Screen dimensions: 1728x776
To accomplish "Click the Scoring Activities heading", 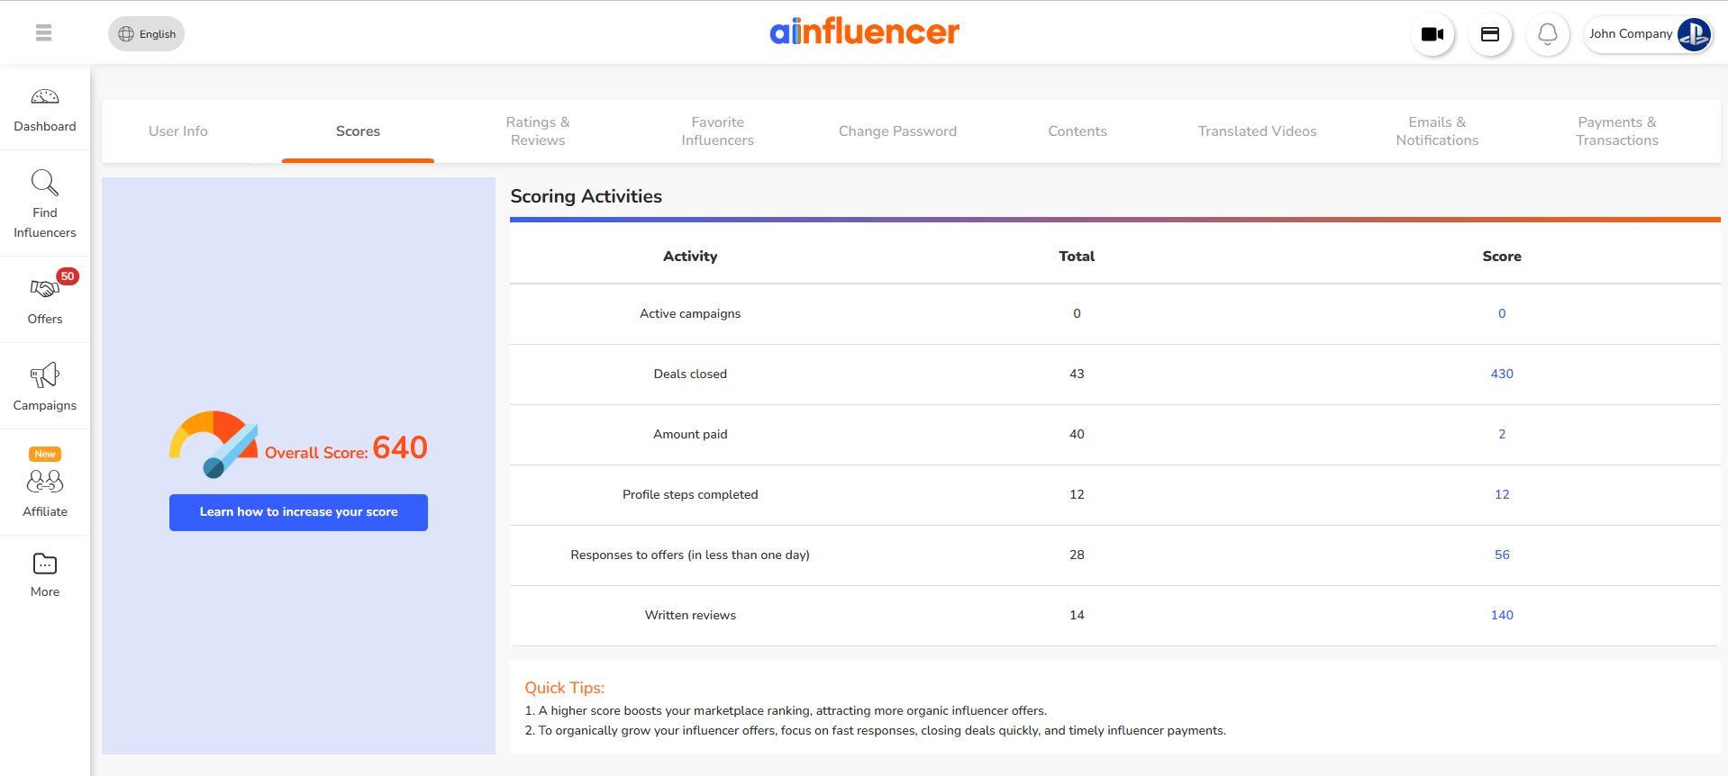I will pyautogui.click(x=586, y=197).
